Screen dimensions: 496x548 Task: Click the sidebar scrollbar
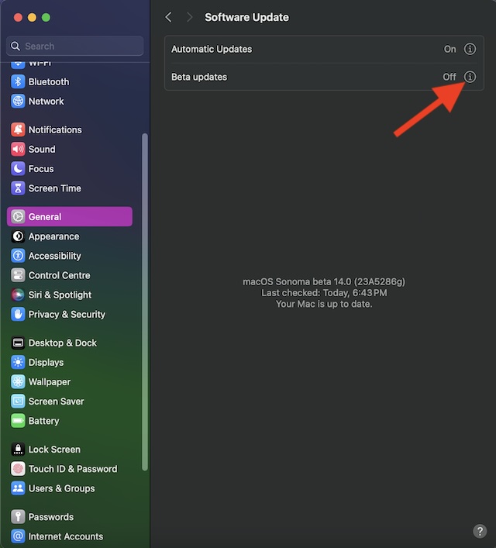coord(145,302)
